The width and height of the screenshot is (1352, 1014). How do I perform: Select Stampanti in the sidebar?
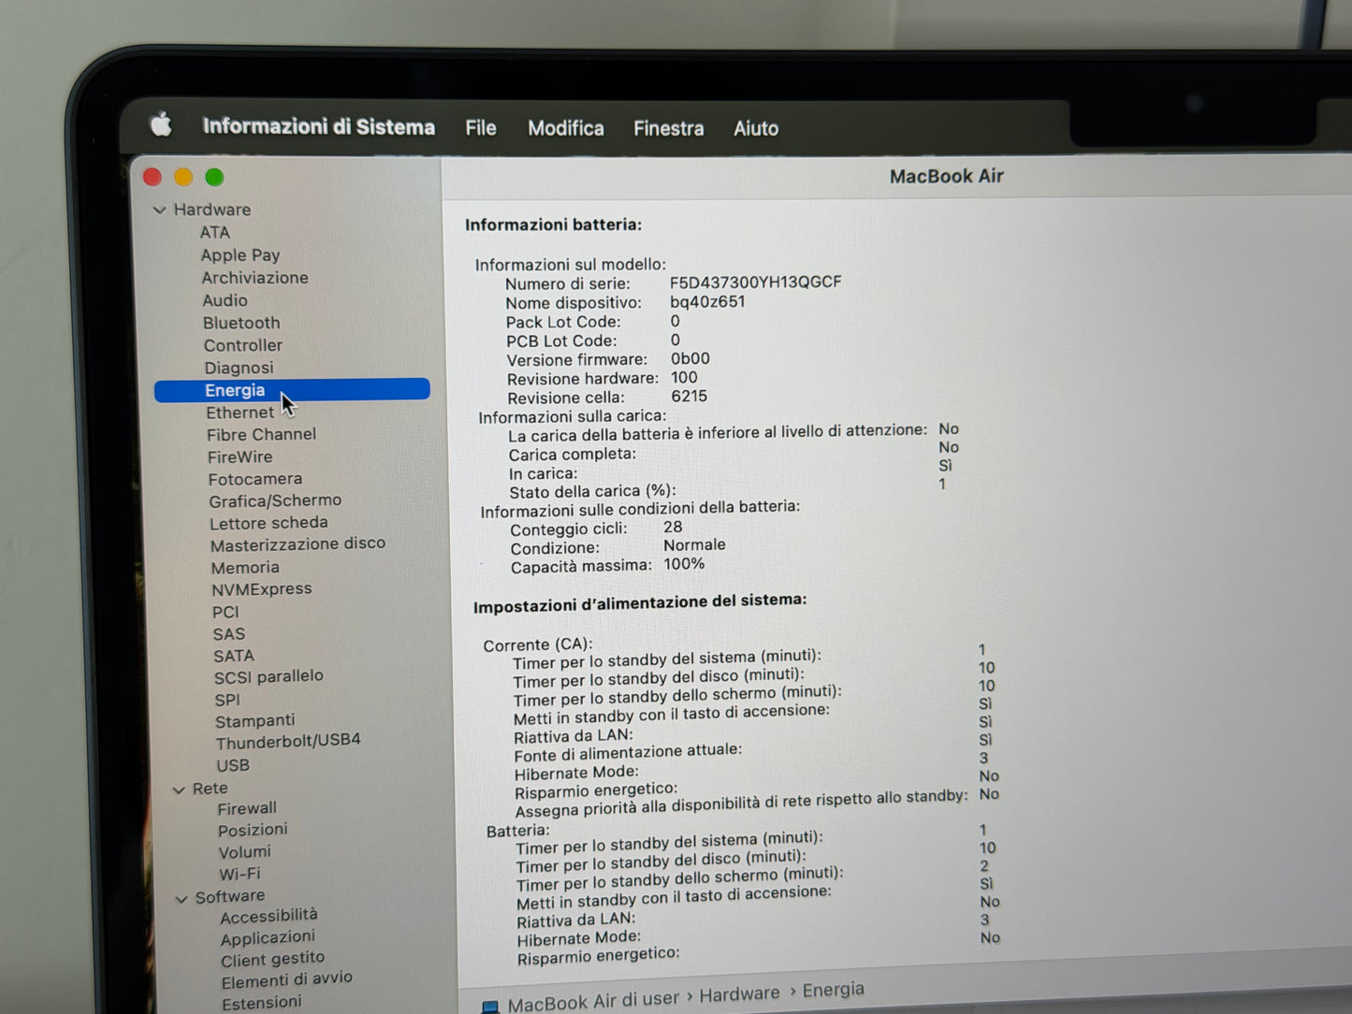tap(255, 721)
